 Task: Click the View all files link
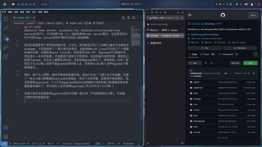click(223, 138)
